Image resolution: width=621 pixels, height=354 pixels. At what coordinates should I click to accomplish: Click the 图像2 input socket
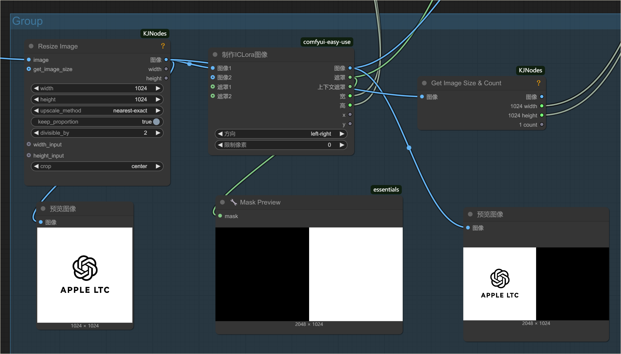(213, 77)
